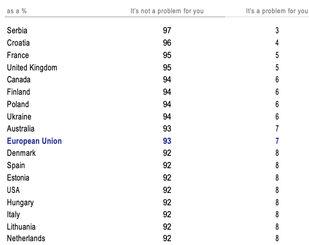Click the Serbia row label
The width and height of the screenshot is (309, 245).
(x=17, y=31)
